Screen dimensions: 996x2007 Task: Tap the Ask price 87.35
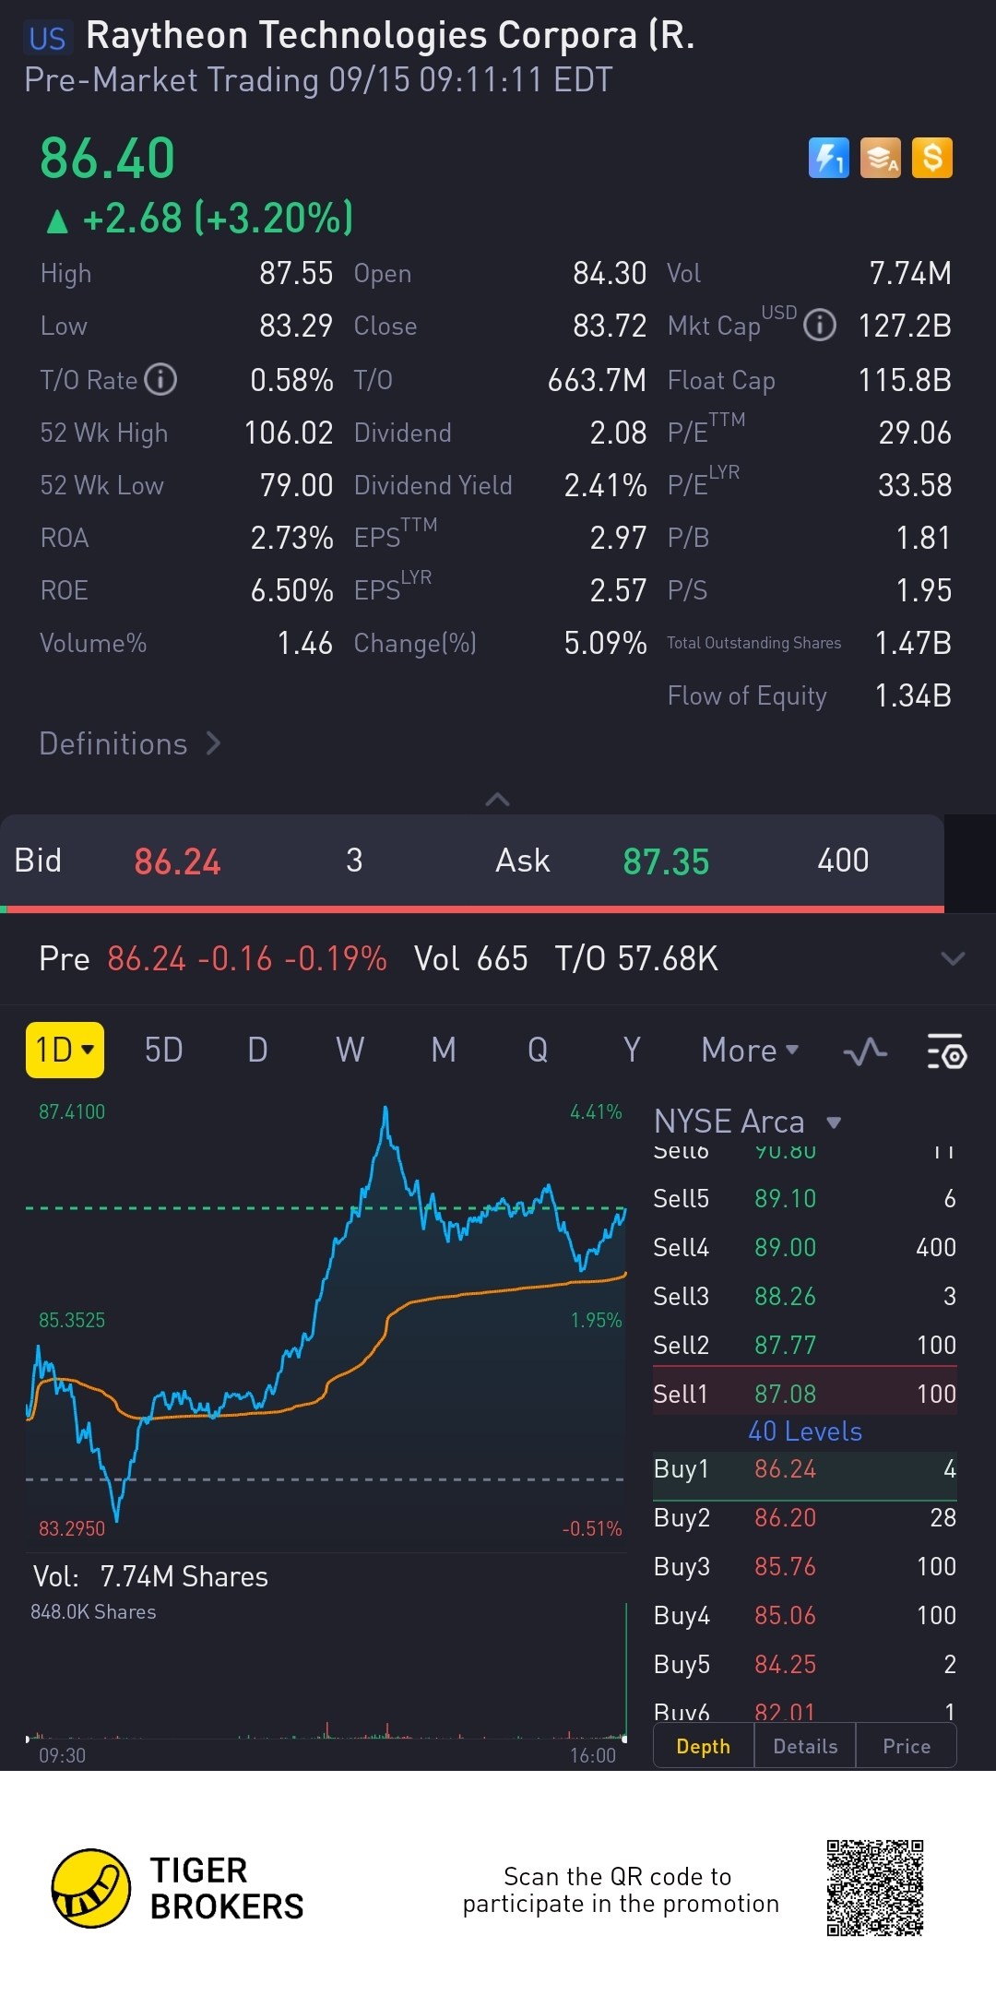(x=666, y=861)
